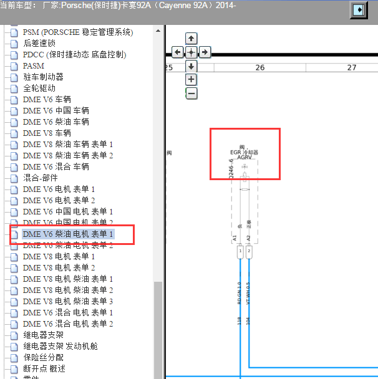The width and height of the screenshot is (378, 379).
Task: Open the 断开点 概述 entry
Action: (44, 369)
